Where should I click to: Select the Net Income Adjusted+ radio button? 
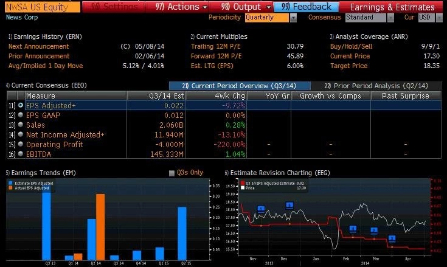click(x=21, y=134)
